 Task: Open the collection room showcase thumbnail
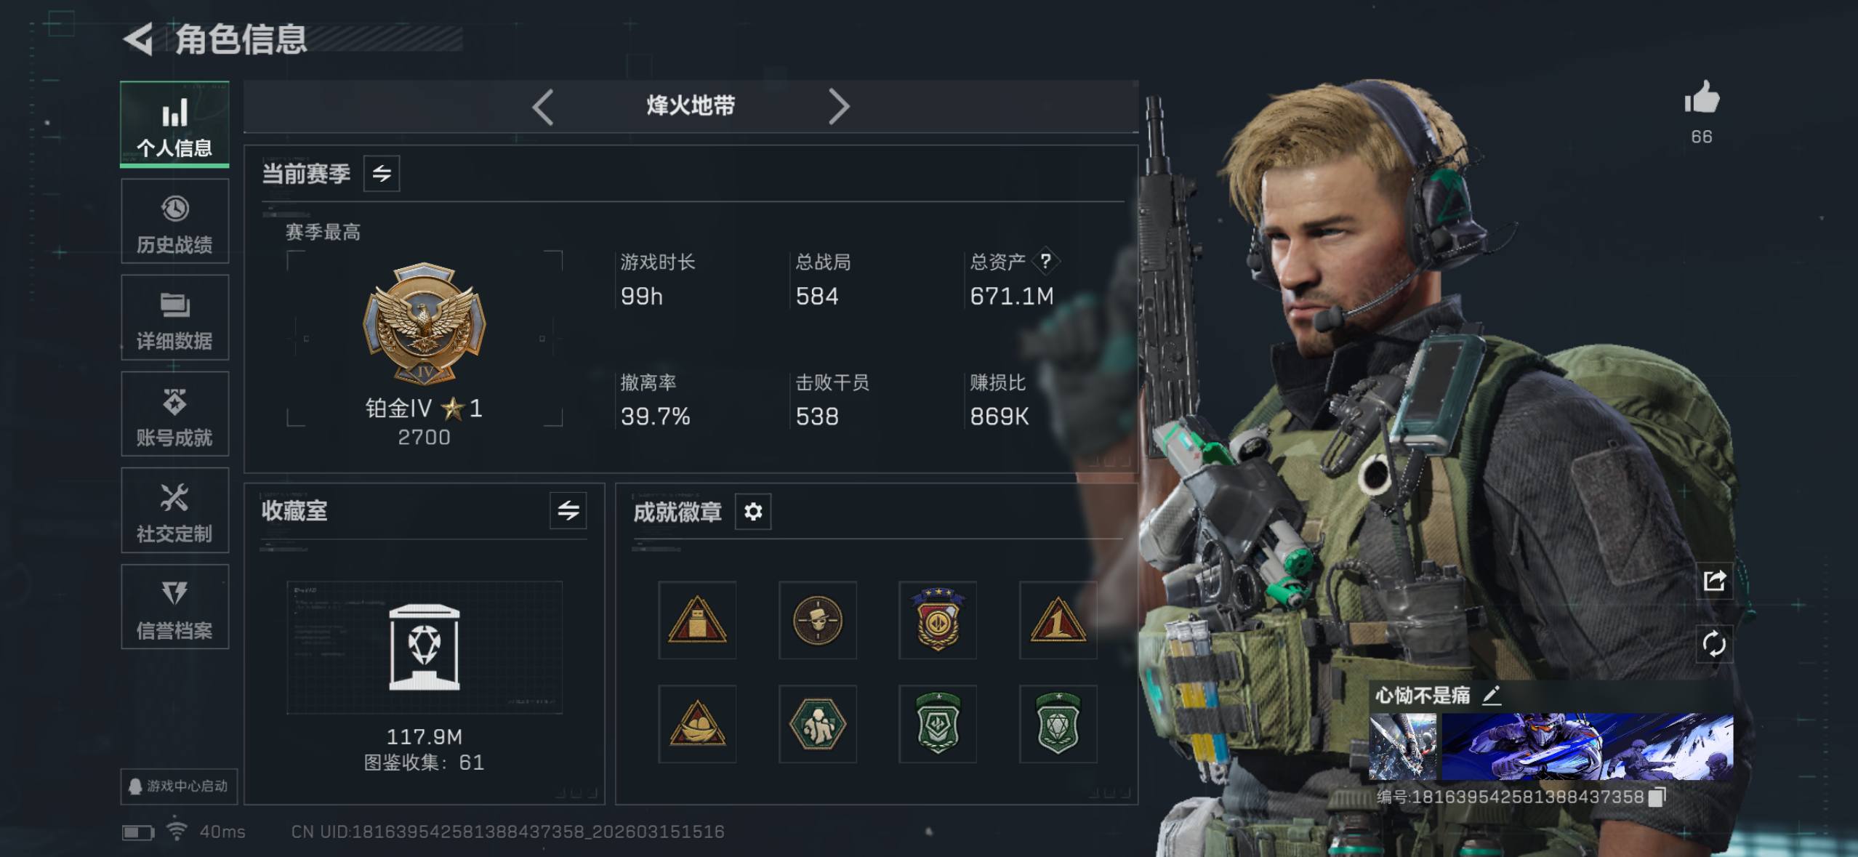pyautogui.click(x=425, y=647)
